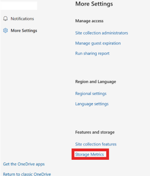Click the Manage access heading

pyautogui.click(x=89, y=21)
